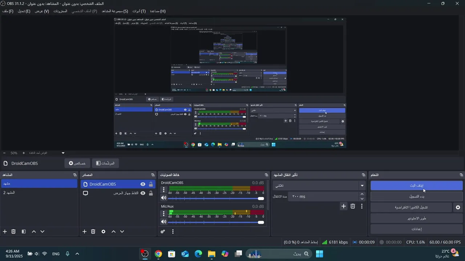465x261 pixels.
Task: Open Mic/Aux audio options three-dot menu
Action: coord(164,213)
